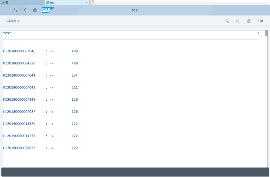Image resolution: width=270 pixels, height=177 pixels.
Task: Click value 489 for FI20180000007040
Action: (75, 51)
